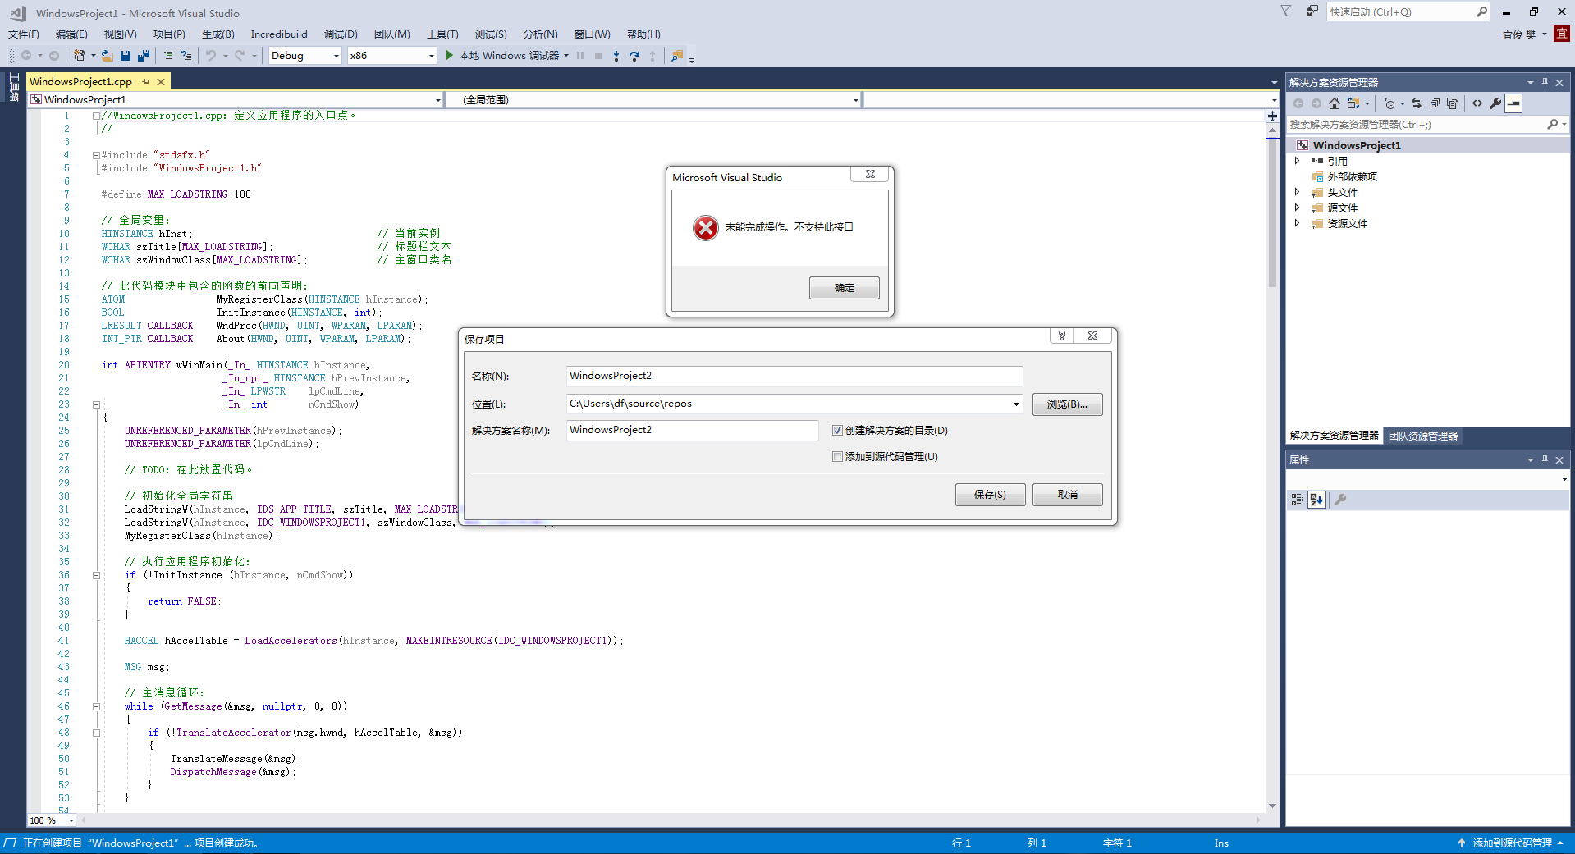Click the notifications flag icon

(1286, 11)
